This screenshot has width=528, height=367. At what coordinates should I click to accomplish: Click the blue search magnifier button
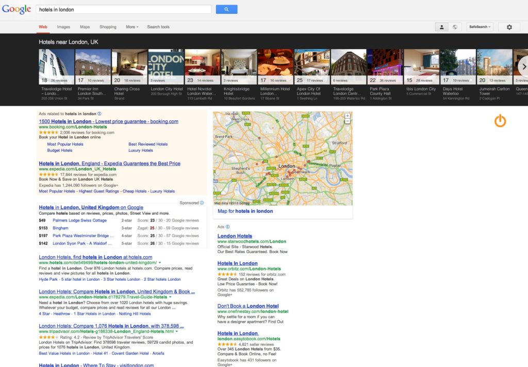click(x=226, y=9)
